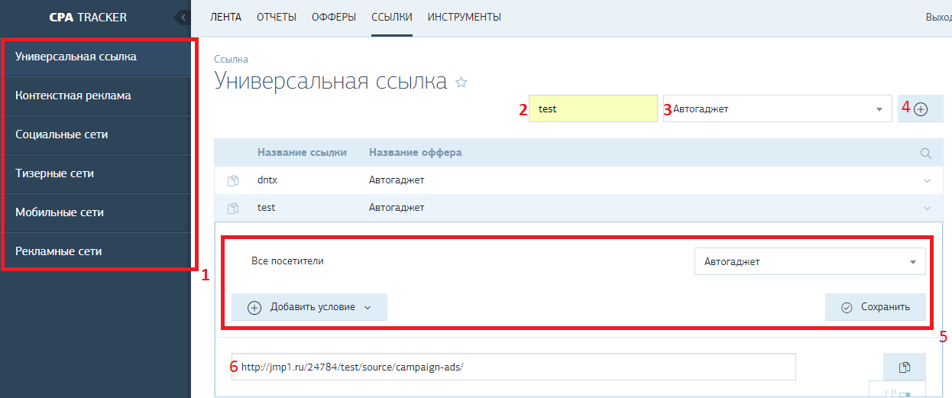
Task: Open the Добавить условие dropdown
Action: [309, 307]
